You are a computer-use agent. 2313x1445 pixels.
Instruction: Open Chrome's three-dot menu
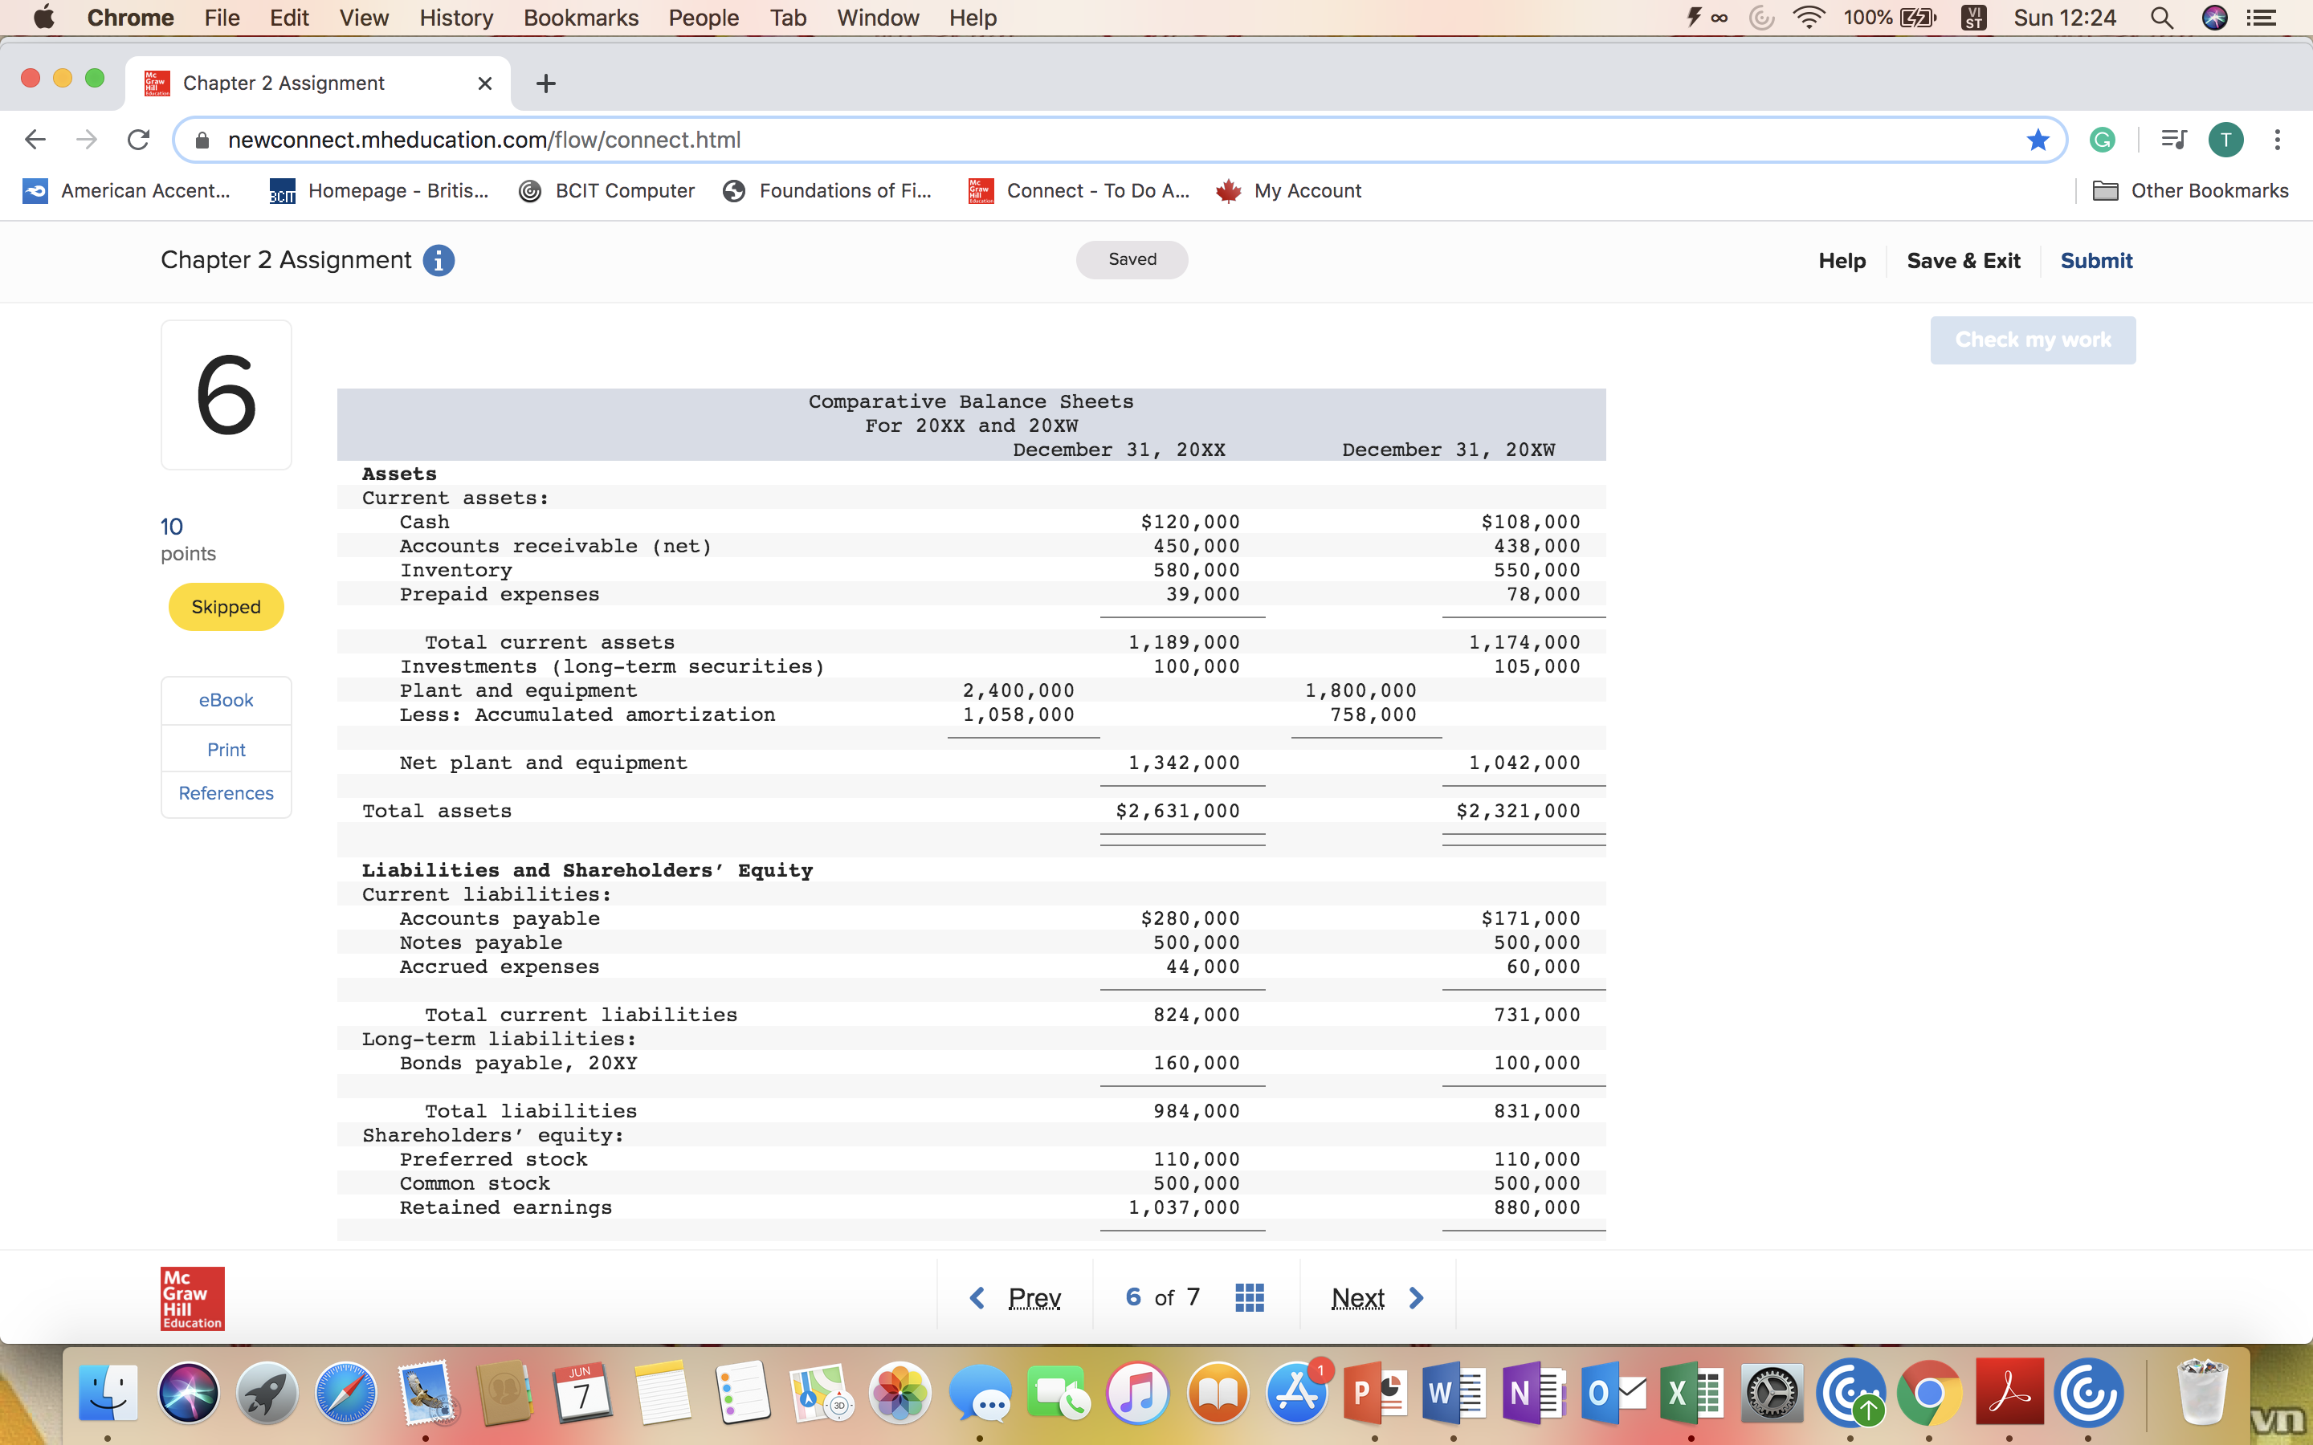(2278, 140)
